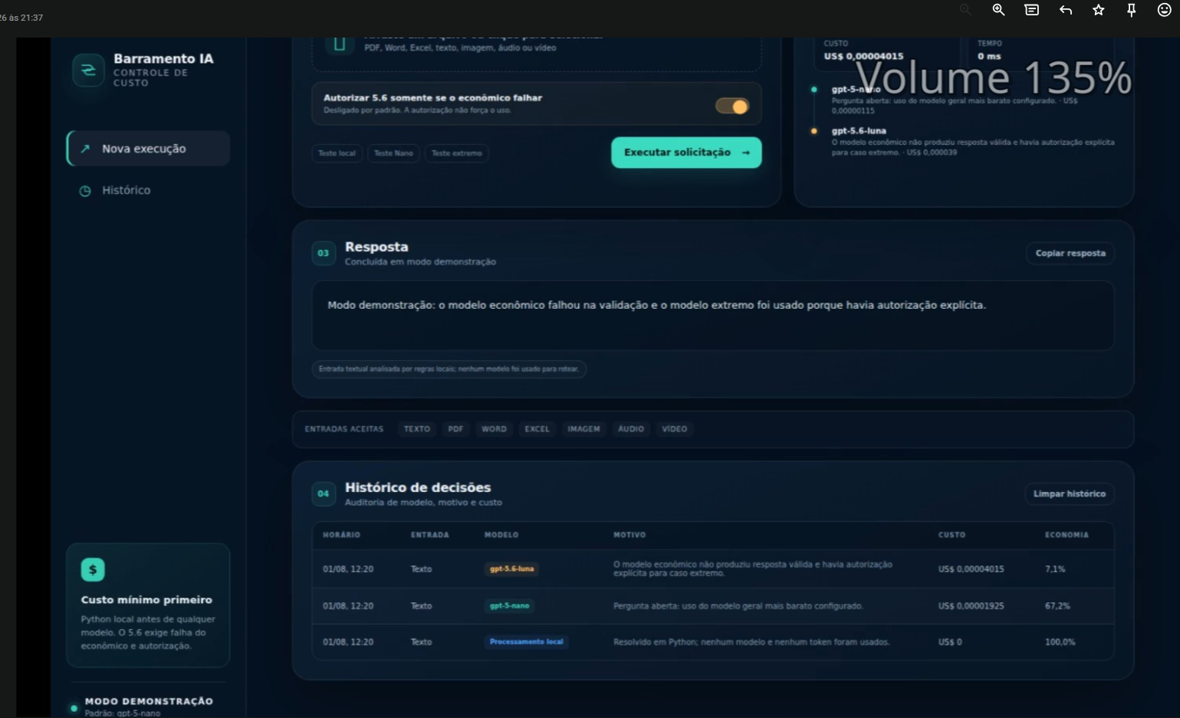1180x718 pixels.
Task: Click the "67,2%" economy value
Action: (1057, 606)
